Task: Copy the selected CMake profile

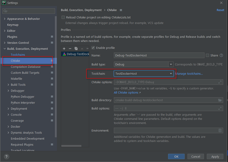Action: point(76,49)
